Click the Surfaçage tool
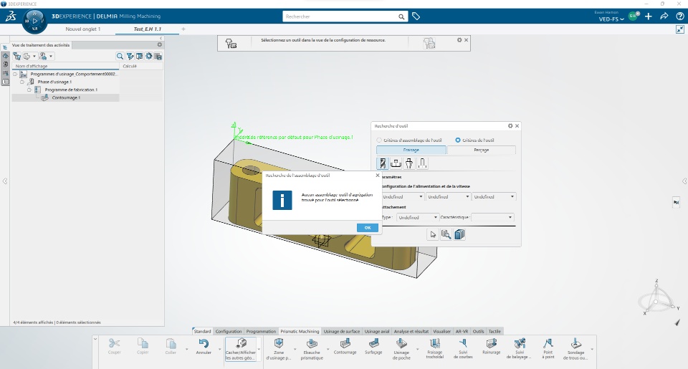Viewport: 688px width, 369px height. coord(373,346)
